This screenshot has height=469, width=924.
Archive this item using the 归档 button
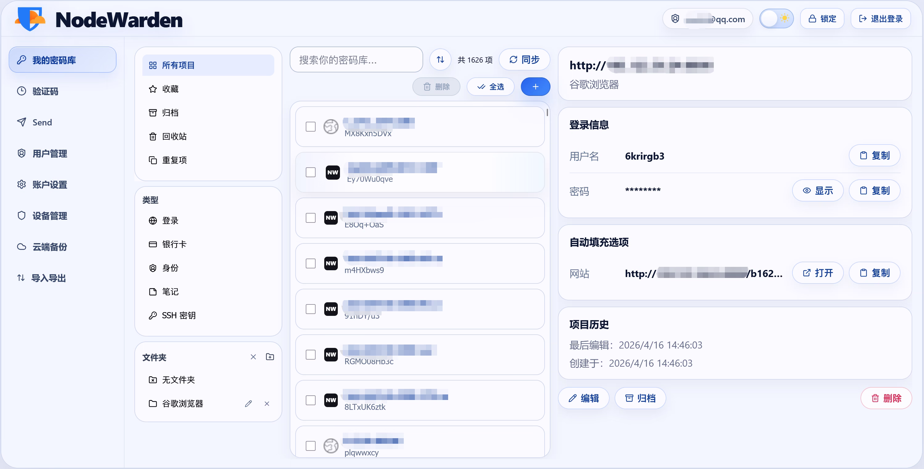pos(640,398)
